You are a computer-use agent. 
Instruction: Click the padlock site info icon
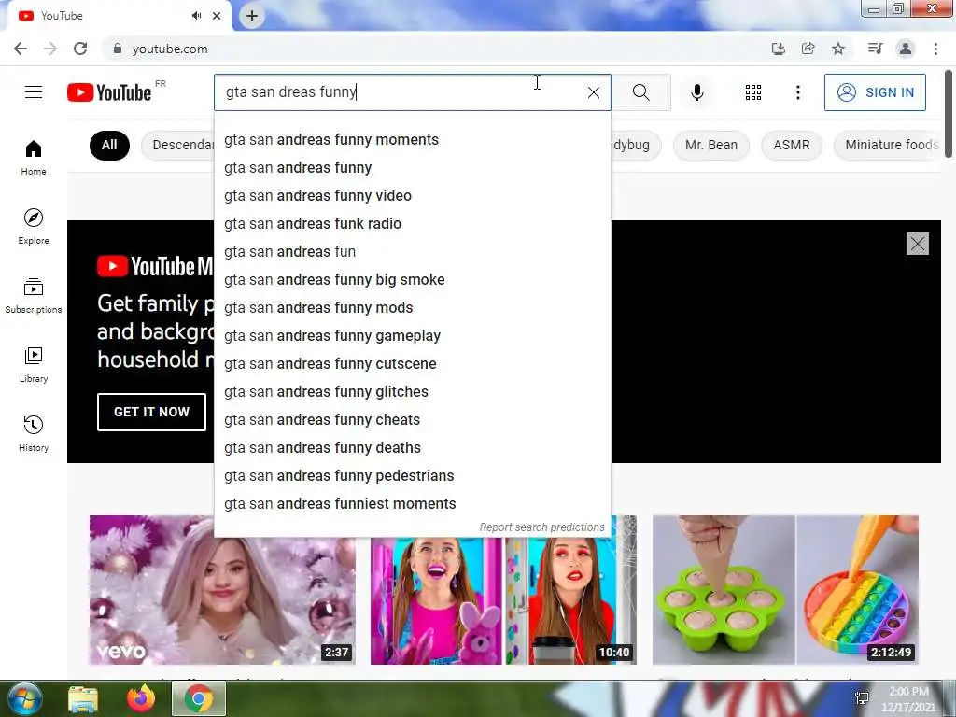[117, 49]
